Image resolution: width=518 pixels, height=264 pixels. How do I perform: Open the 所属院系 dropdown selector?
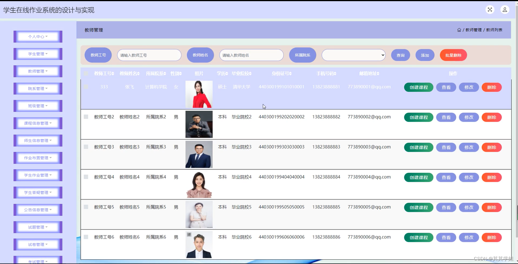[353, 55]
